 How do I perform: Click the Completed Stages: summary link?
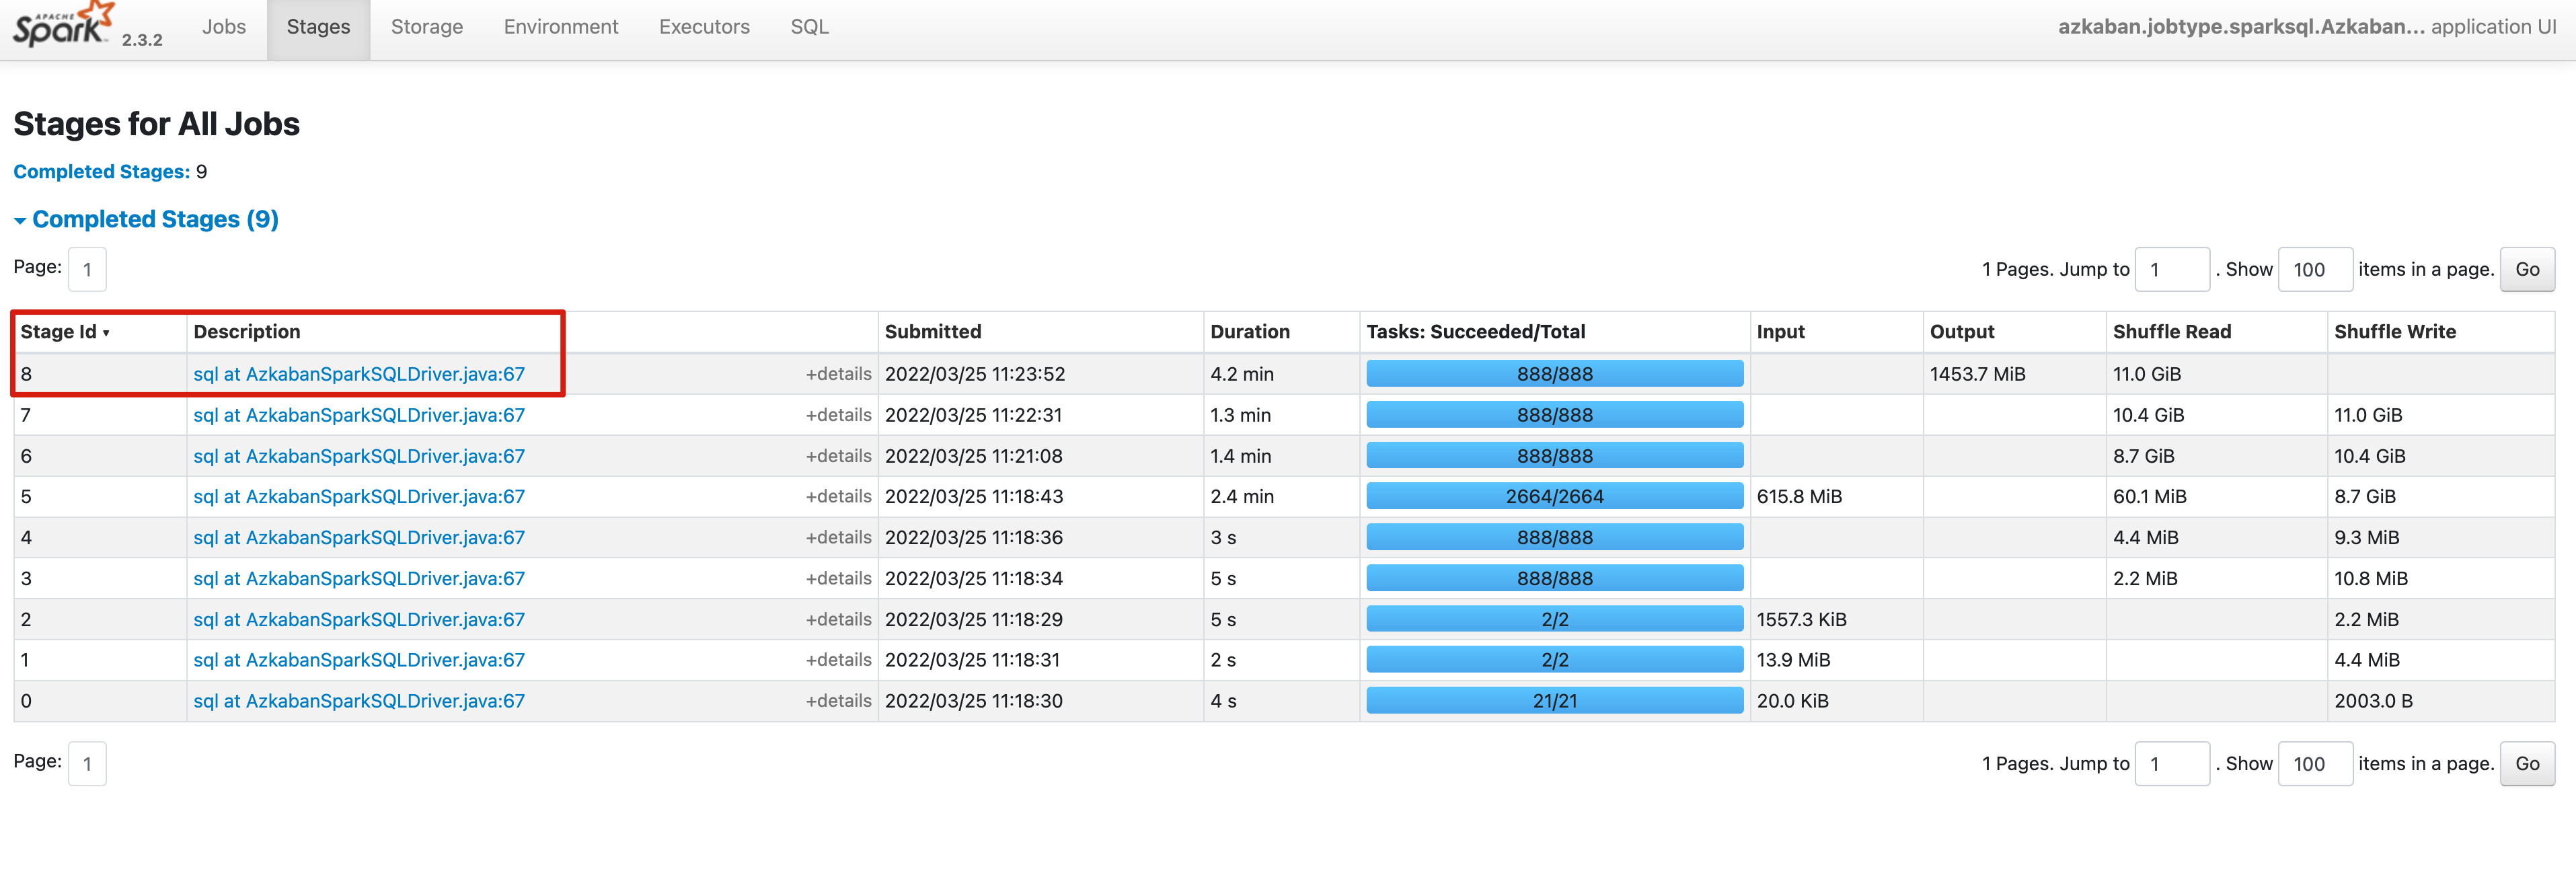point(101,172)
